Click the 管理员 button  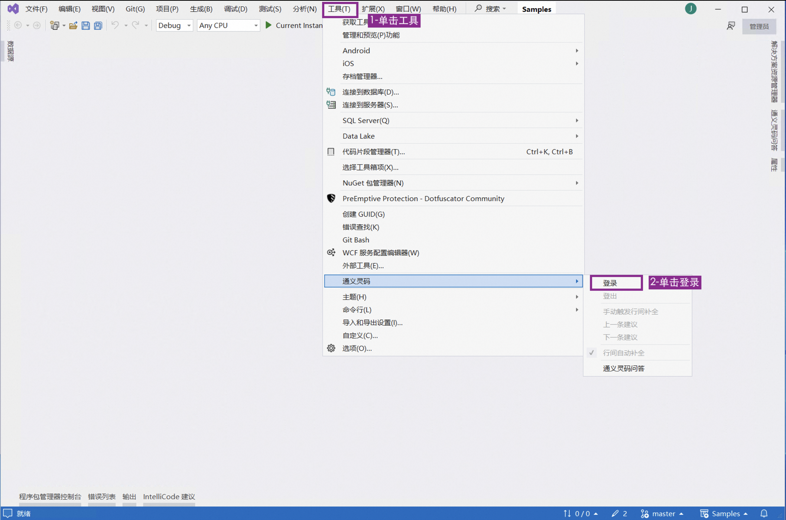click(x=759, y=26)
